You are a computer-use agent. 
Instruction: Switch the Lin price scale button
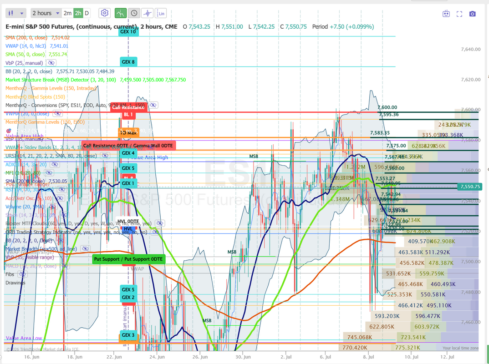161,13
